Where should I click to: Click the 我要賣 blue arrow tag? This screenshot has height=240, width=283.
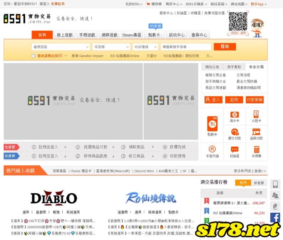coord(11,156)
